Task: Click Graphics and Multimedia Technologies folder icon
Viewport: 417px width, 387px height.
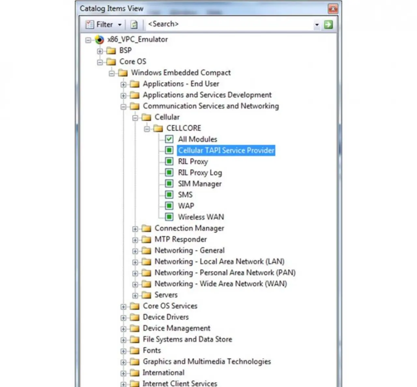Action: click(135, 362)
